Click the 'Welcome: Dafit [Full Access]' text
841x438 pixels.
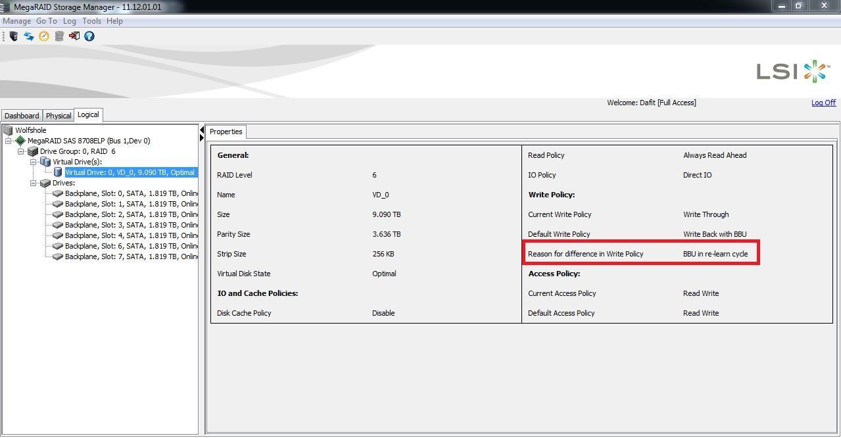652,103
